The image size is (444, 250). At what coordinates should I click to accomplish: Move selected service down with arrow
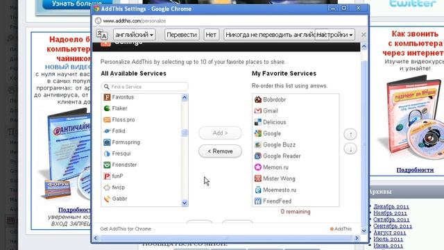coord(350,149)
